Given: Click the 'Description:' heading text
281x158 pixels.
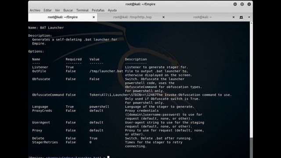Looking at the screenshot, I should click(40, 36).
